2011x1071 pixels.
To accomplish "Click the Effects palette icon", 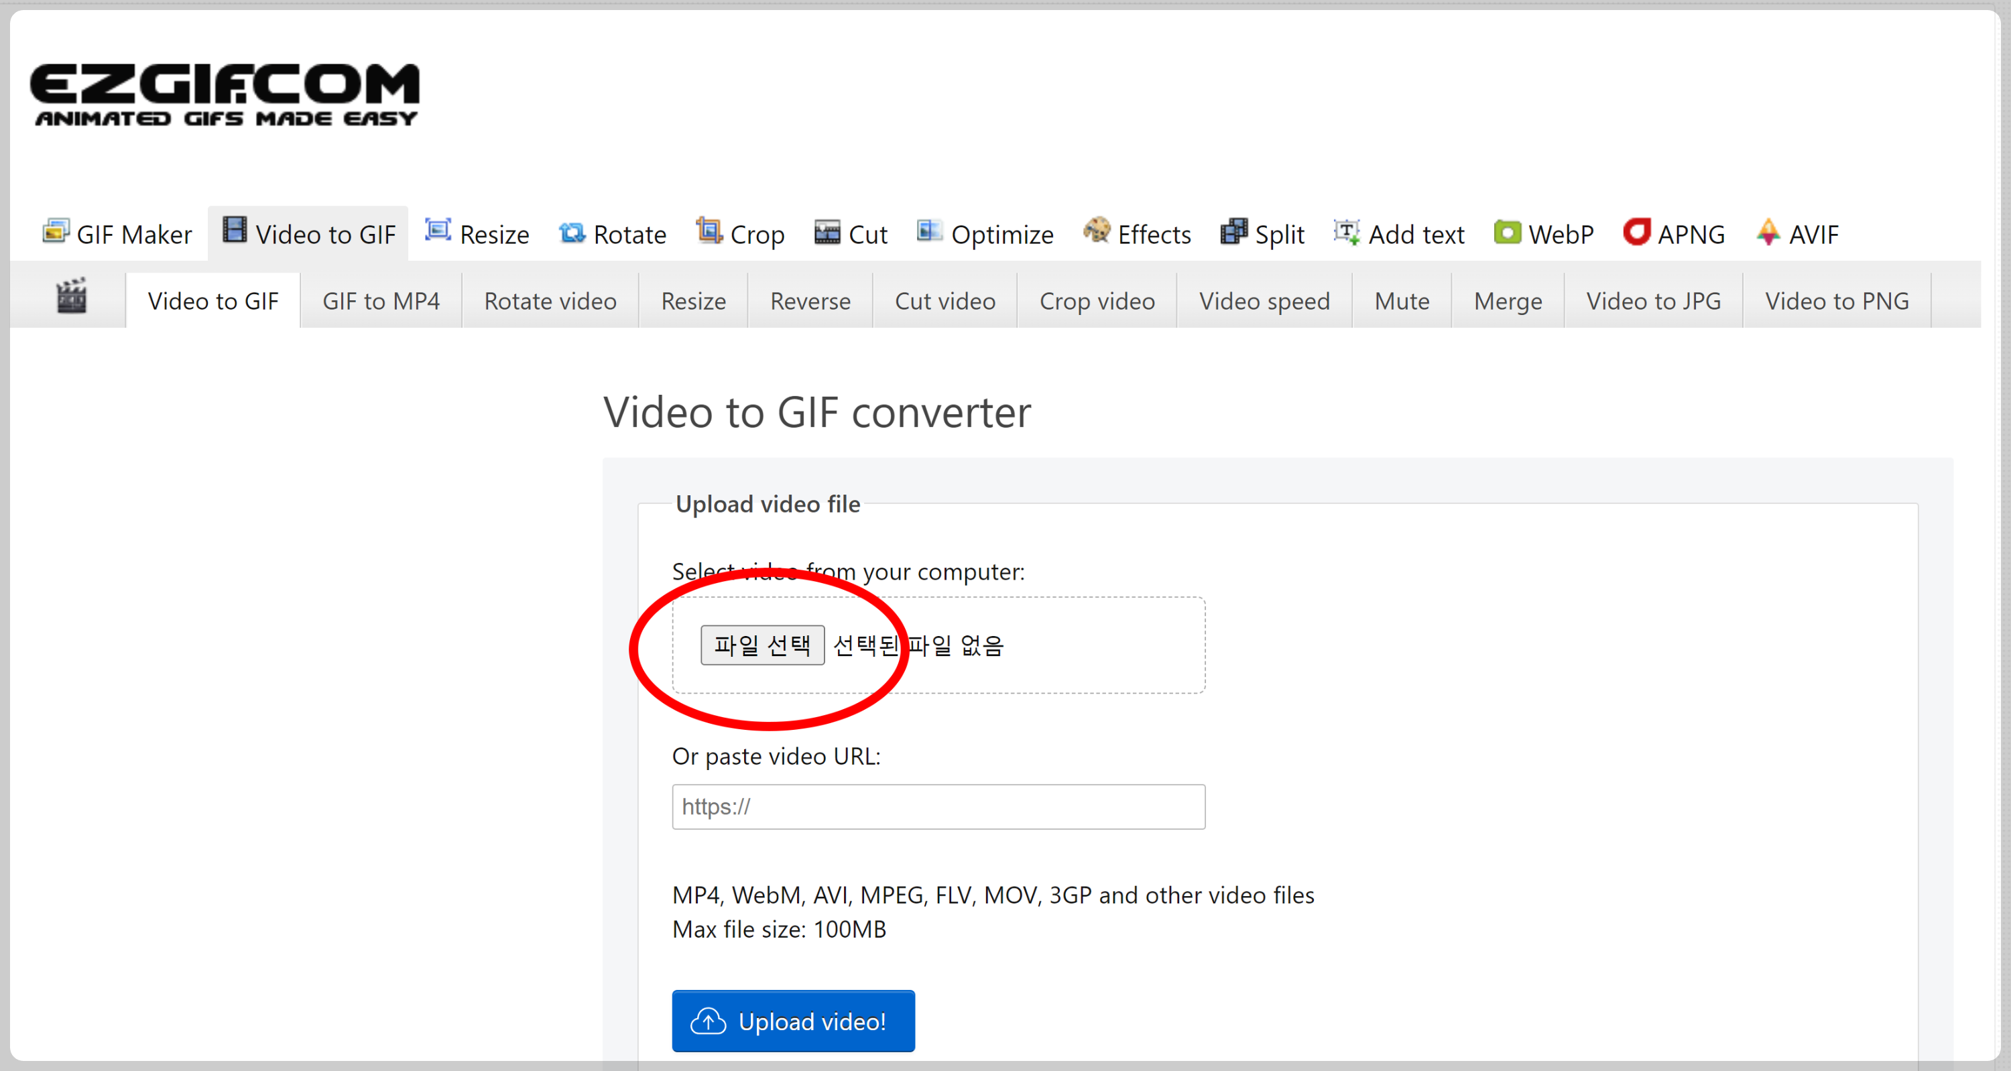I will click(1096, 231).
